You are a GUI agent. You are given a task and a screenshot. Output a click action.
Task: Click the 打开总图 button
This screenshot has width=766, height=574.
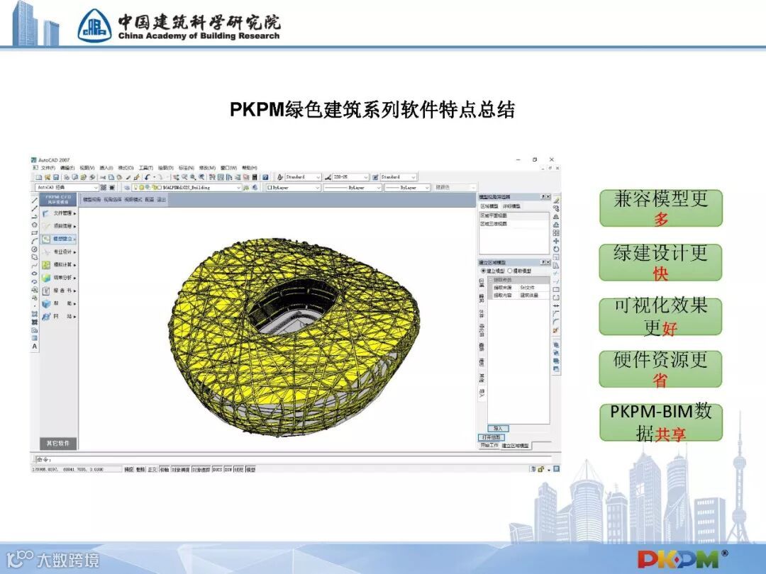click(x=491, y=437)
